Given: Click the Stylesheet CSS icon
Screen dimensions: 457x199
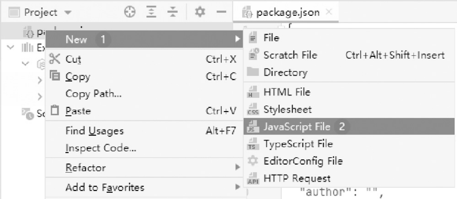Looking at the screenshot, I should click(x=252, y=110).
